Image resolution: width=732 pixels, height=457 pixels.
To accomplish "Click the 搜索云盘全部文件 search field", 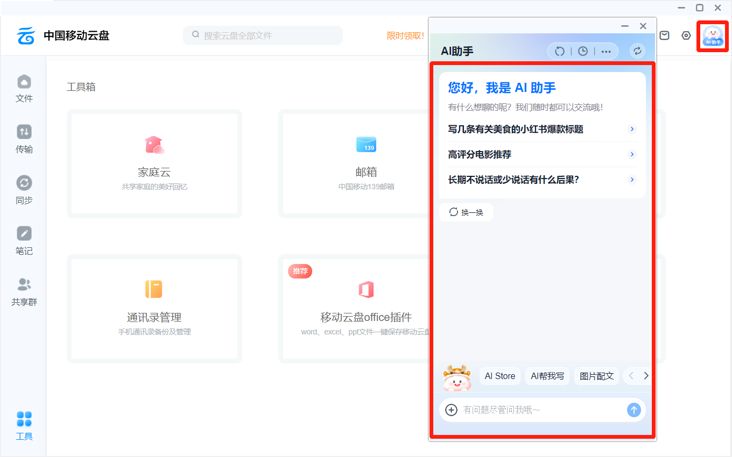I will click(263, 35).
